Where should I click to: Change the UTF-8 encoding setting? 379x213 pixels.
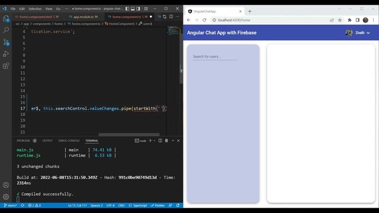tap(111, 205)
